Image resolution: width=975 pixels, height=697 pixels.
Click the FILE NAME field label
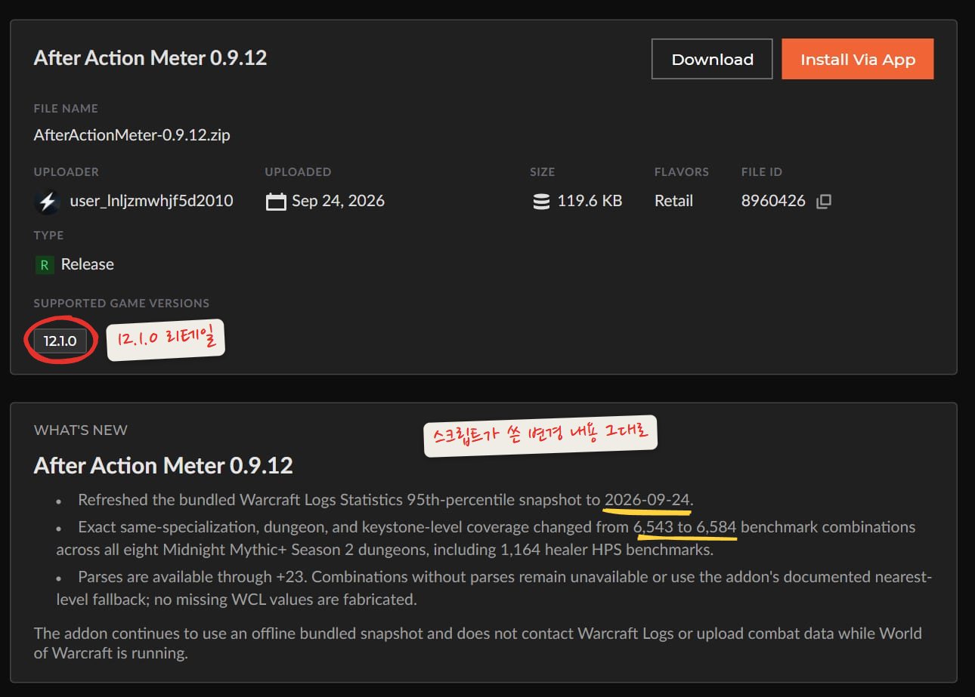point(66,109)
